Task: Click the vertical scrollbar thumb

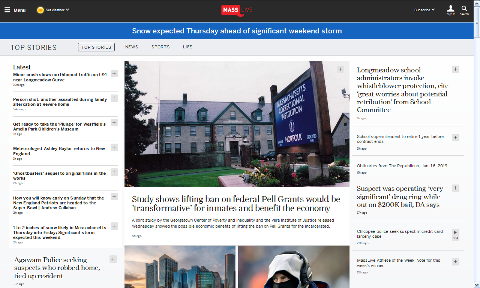Action: pos(477,22)
